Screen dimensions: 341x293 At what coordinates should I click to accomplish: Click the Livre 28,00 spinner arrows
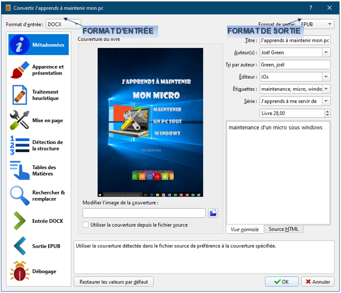328,113
